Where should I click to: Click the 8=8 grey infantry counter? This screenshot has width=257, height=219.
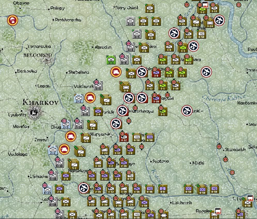(124, 60)
